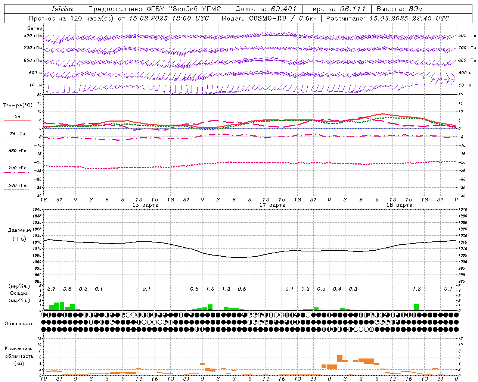Click Прогноз на 120 часа(ов) text
The height and width of the screenshot is (382, 478).
coord(72,18)
